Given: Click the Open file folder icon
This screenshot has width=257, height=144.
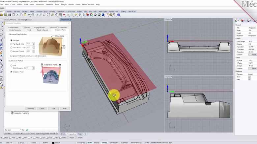Looking at the screenshot, I should [2, 15].
